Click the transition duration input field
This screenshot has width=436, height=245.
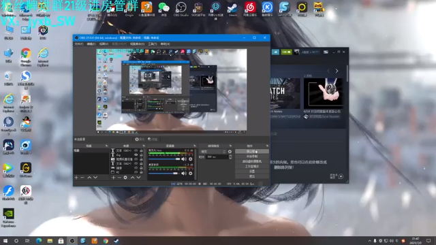(x=217, y=157)
